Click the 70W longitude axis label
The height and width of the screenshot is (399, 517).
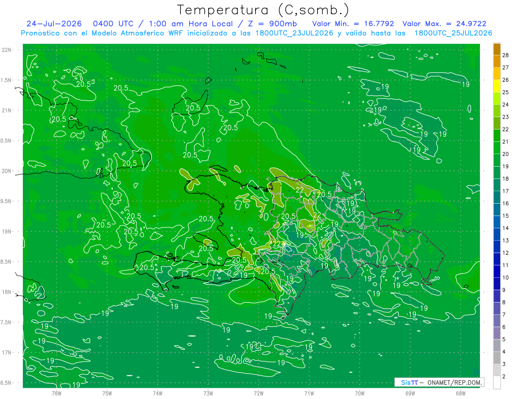click(x=360, y=393)
